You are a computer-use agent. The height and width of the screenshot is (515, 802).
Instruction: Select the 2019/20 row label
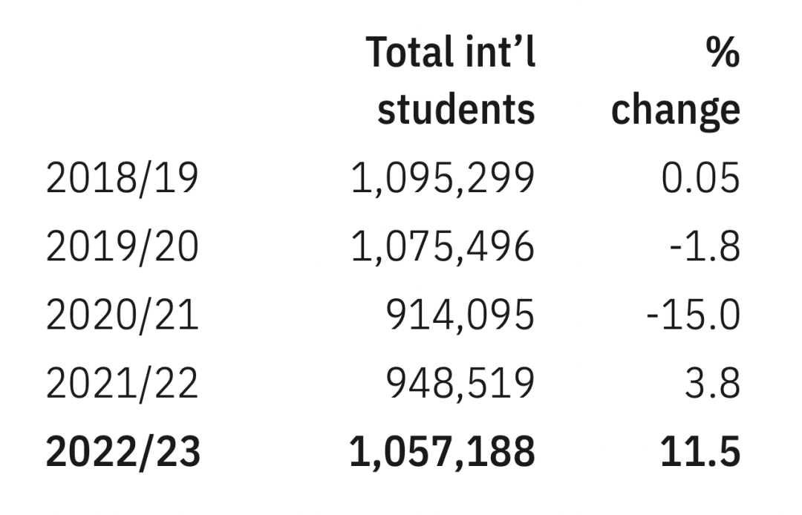[123, 246]
